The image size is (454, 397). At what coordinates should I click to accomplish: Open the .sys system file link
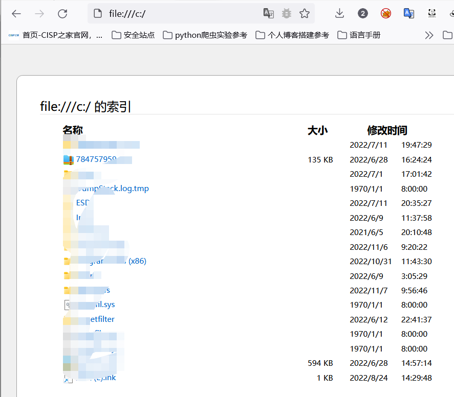105,305
